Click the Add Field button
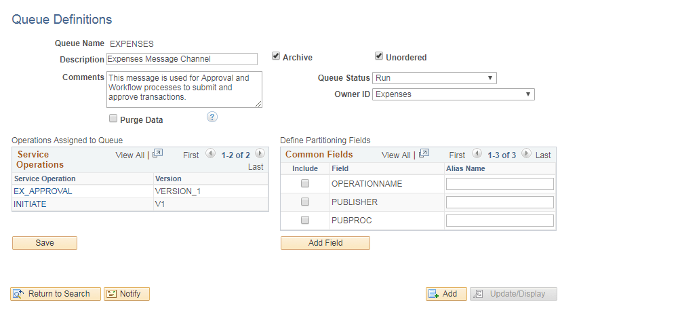 click(x=325, y=243)
